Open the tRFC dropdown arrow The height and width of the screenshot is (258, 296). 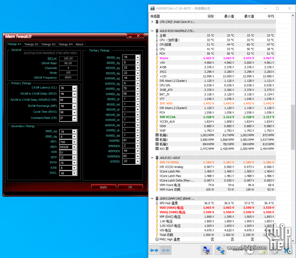[x=74, y=142]
